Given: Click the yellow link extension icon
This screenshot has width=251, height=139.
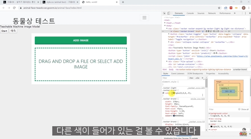Looking at the screenshot, I should 236,8.
